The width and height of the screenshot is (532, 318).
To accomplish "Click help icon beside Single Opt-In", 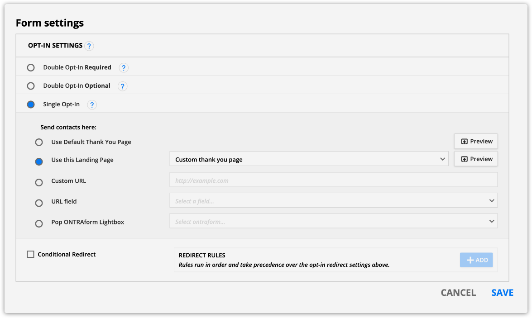I will click(92, 105).
